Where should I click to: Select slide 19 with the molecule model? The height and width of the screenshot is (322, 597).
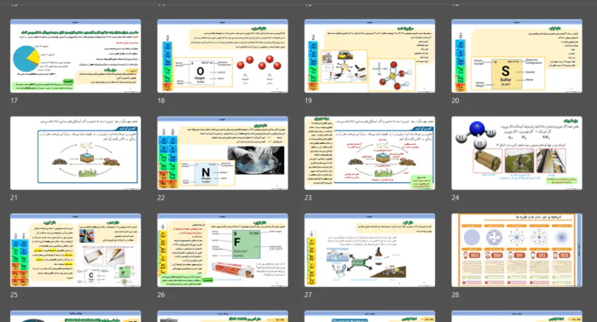[369, 56]
